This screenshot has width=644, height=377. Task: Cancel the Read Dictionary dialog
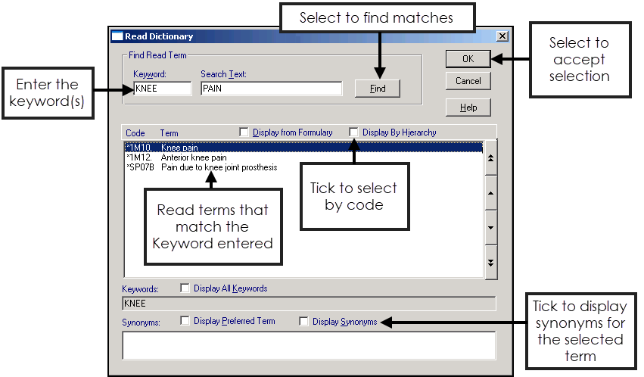click(x=468, y=81)
